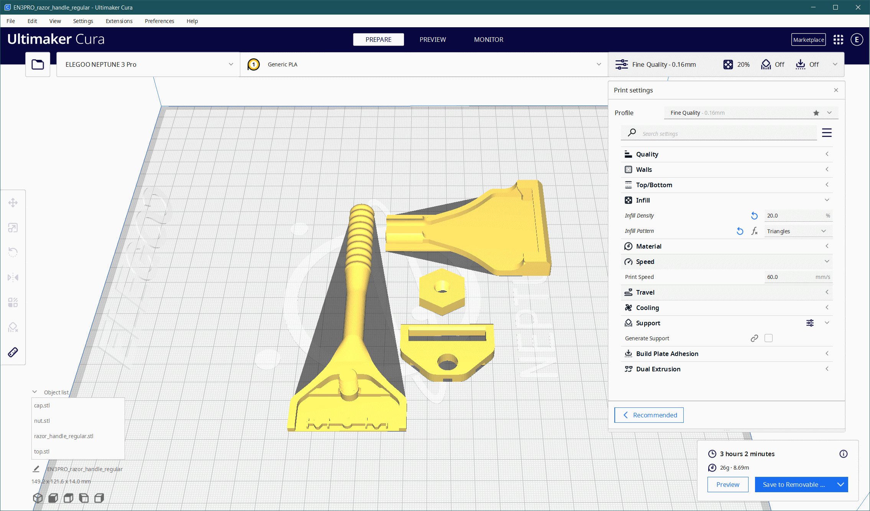The width and height of the screenshot is (870, 511).
Task: Reset Infill Density to default
Action: pos(754,216)
